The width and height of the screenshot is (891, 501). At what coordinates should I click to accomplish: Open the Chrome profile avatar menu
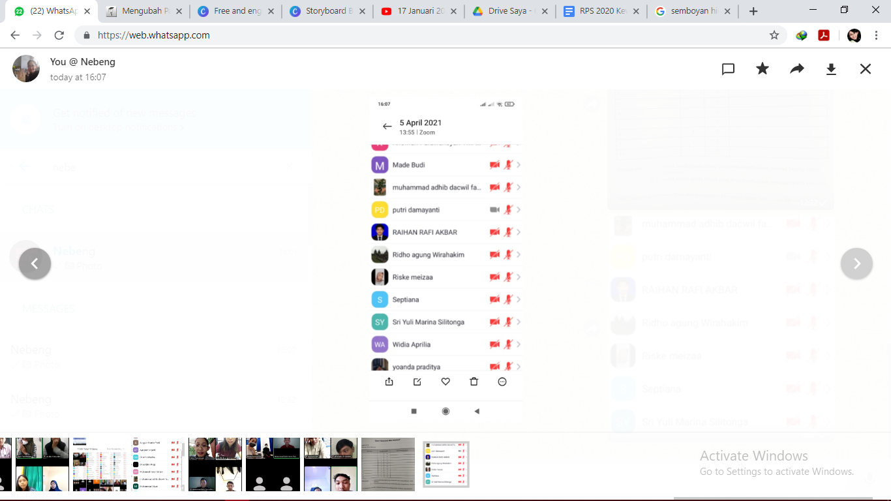pyautogui.click(x=854, y=35)
